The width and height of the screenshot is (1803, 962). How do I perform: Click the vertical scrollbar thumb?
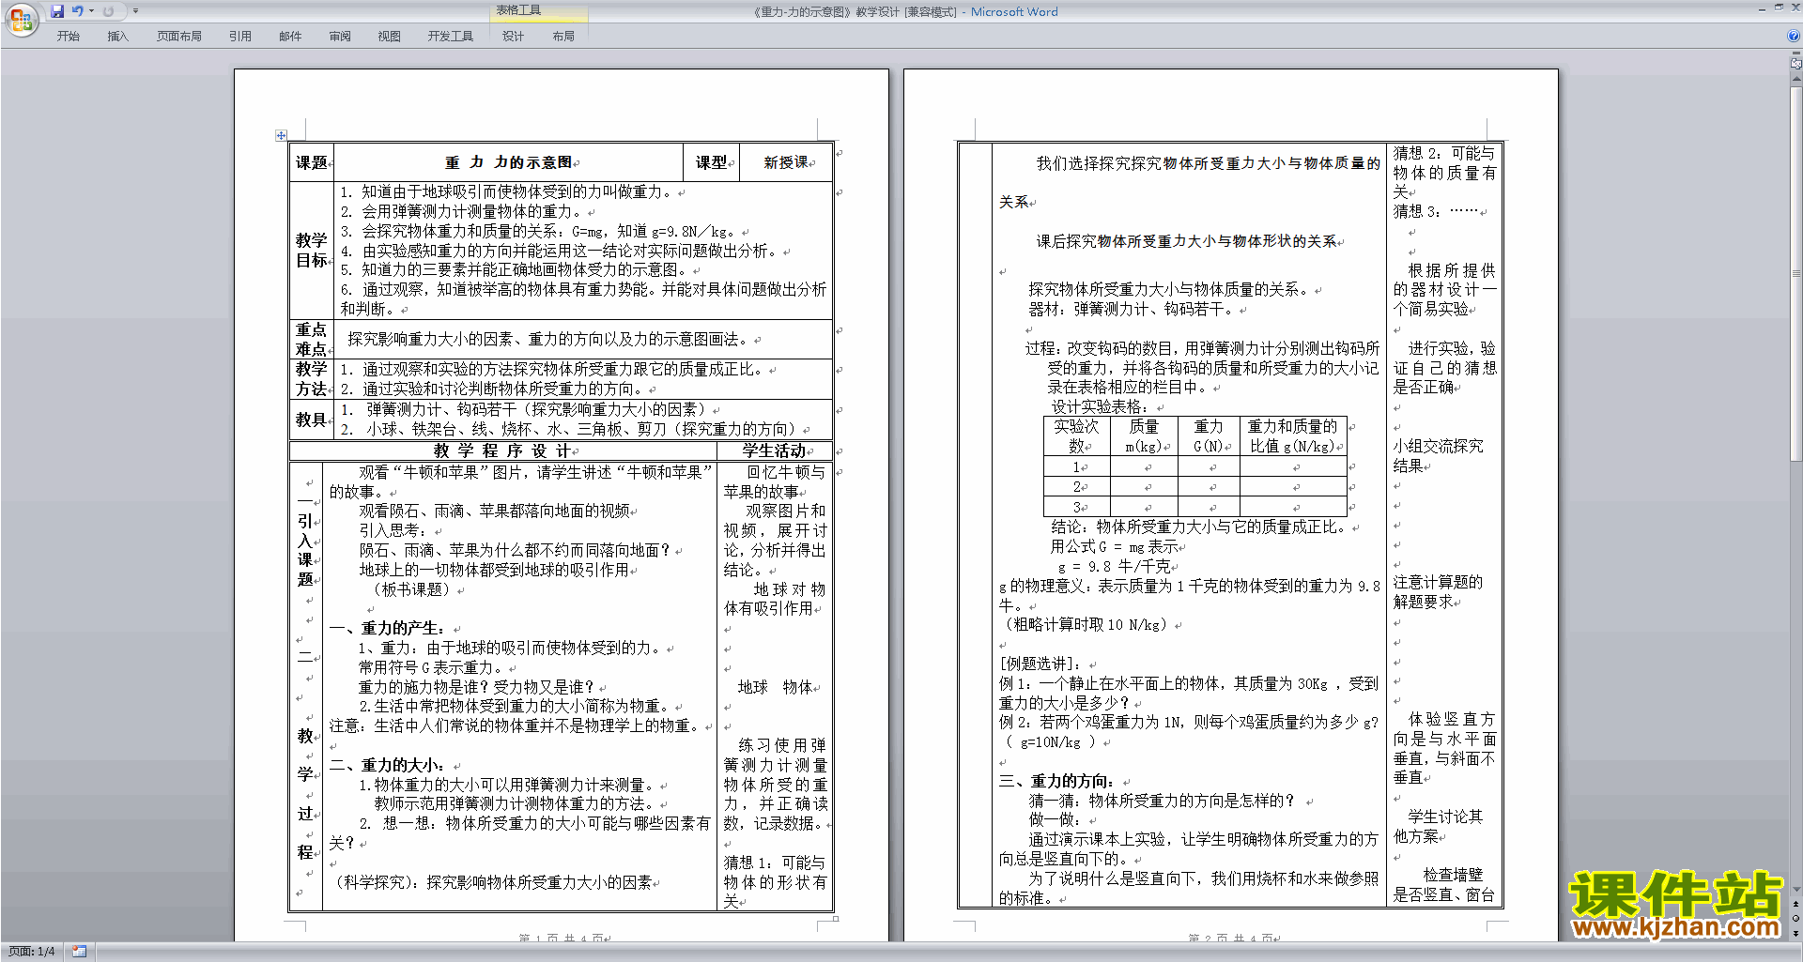pos(1796,272)
